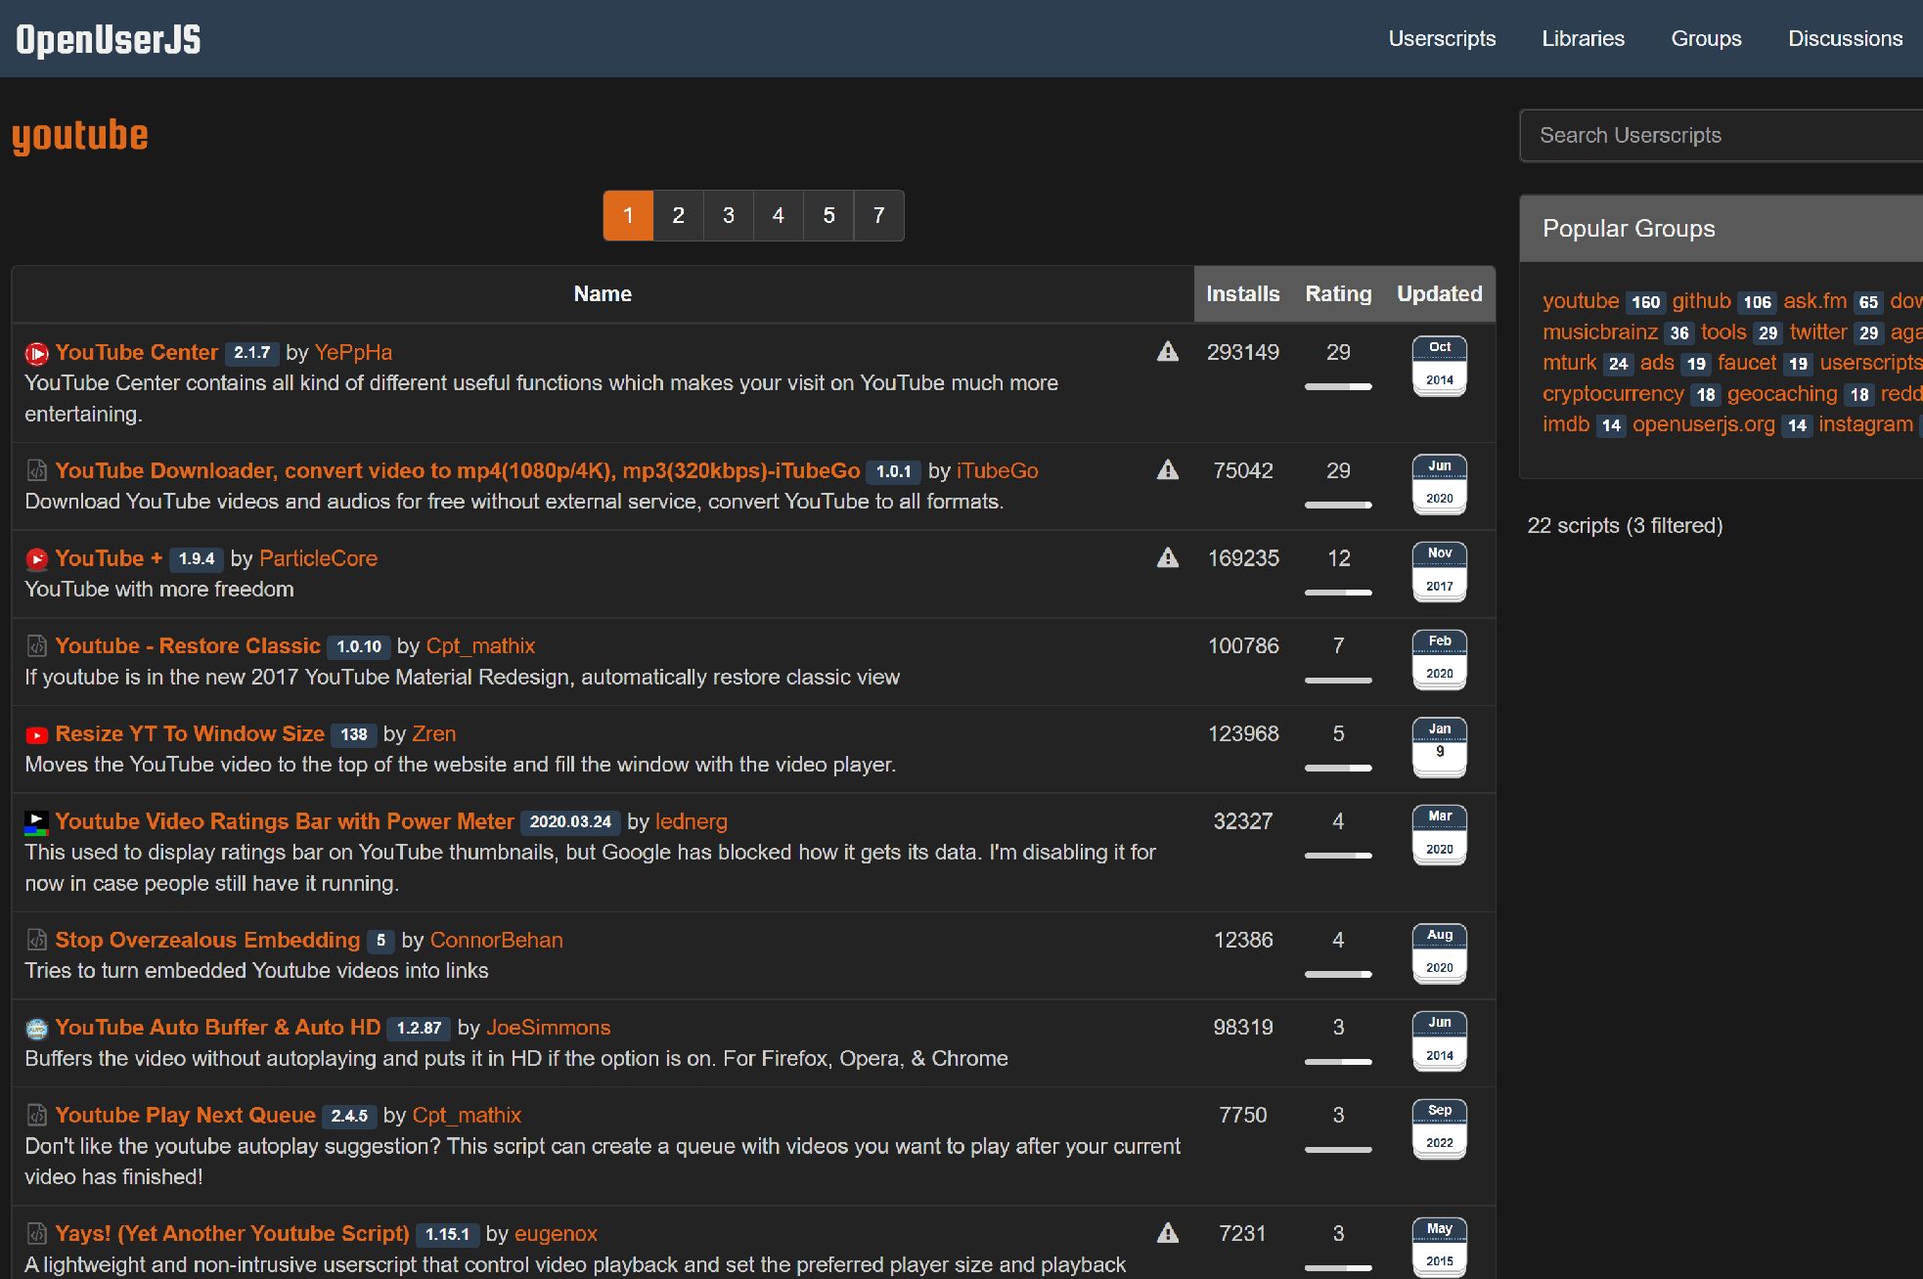Click the warning icon on YouTube Center row
This screenshot has width=1923, height=1279.
(1167, 352)
